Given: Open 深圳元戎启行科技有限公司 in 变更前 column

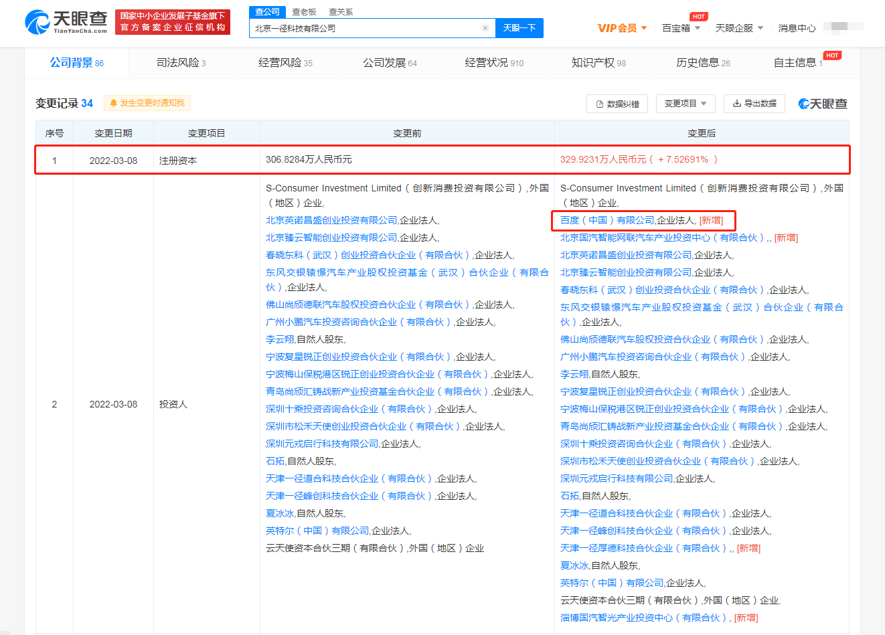Looking at the screenshot, I should point(322,444).
